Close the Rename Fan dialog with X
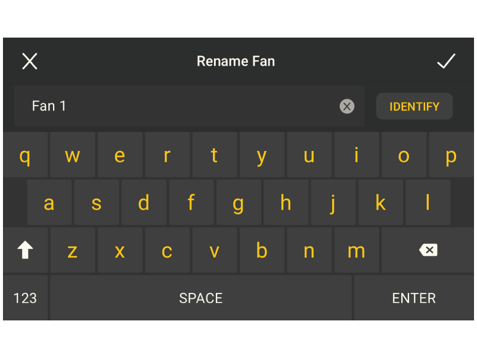 30,61
